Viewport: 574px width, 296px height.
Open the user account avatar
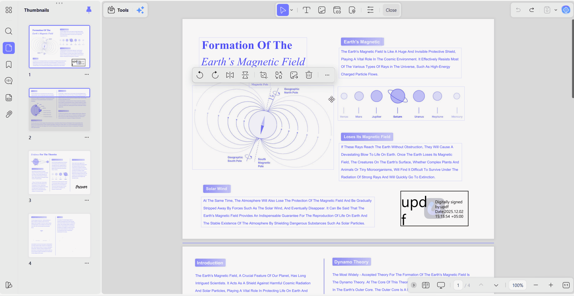[566, 10]
